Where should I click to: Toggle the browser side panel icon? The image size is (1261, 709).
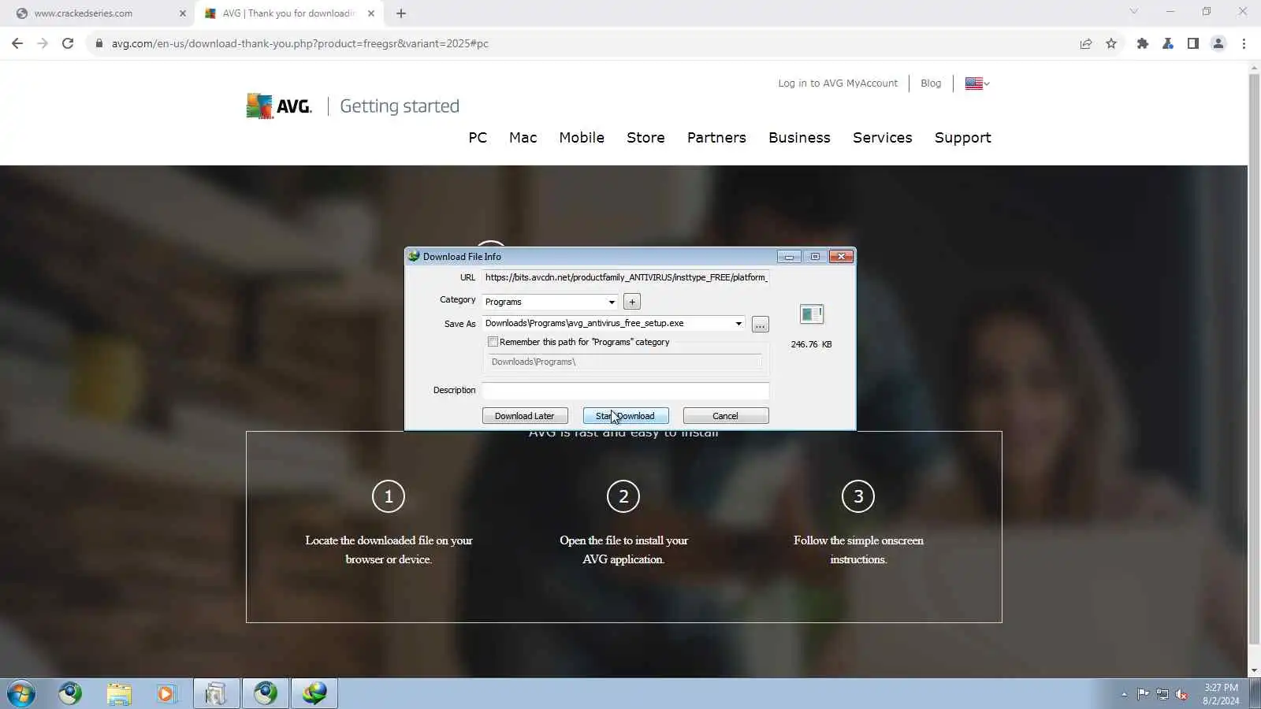[1193, 43]
